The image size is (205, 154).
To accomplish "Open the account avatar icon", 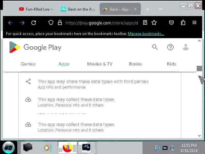I will coord(186,47).
